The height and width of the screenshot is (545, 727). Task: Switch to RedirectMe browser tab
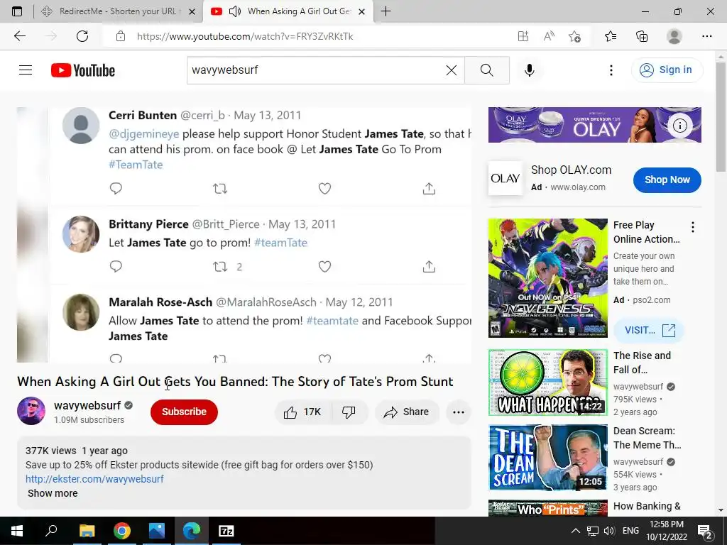click(117, 11)
